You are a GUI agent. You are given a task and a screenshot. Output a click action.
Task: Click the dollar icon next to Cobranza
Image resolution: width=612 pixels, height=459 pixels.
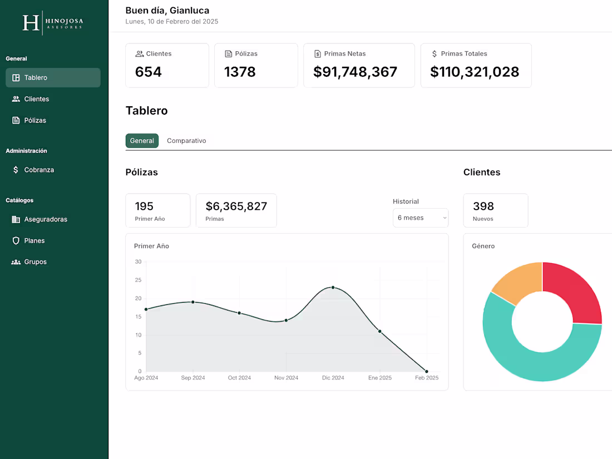click(17, 170)
